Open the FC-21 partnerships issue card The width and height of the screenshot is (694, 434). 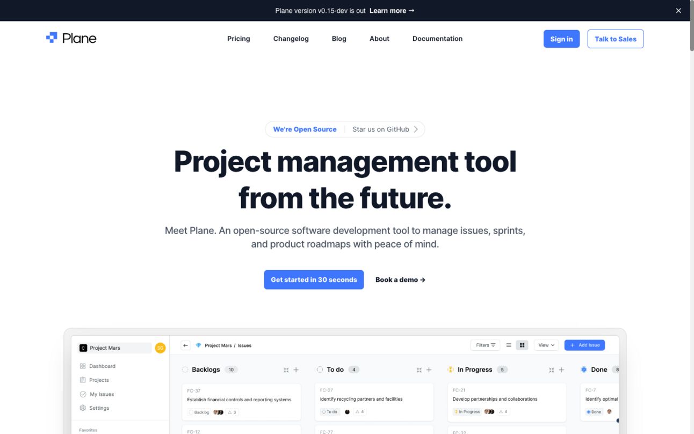tap(507, 402)
